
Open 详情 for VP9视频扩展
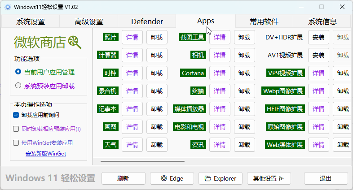point(318,73)
